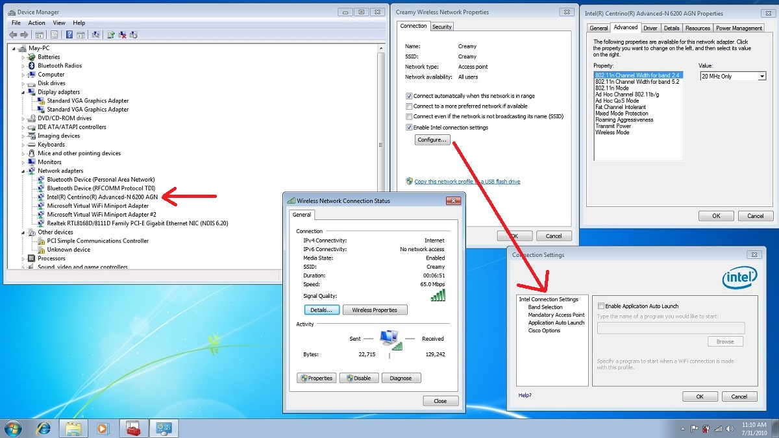779x438 pixels.
Task: Click the red X Uninstall toolbar icon
Action: click(x=122, y=34)
